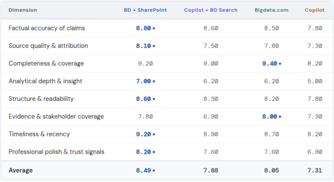Click the Analytical depth & insight row label
This screenshot has width=334, height=182.
pyautogui.click(x=45, y=81)
